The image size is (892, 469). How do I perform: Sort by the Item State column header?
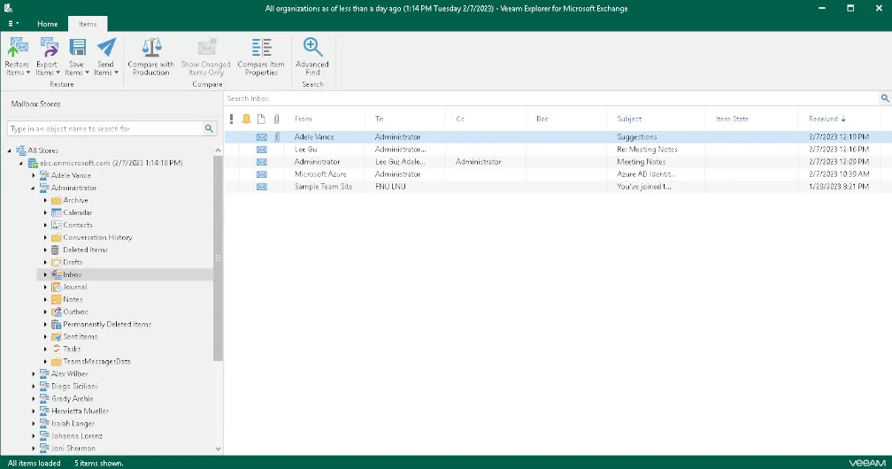(732, 119)
